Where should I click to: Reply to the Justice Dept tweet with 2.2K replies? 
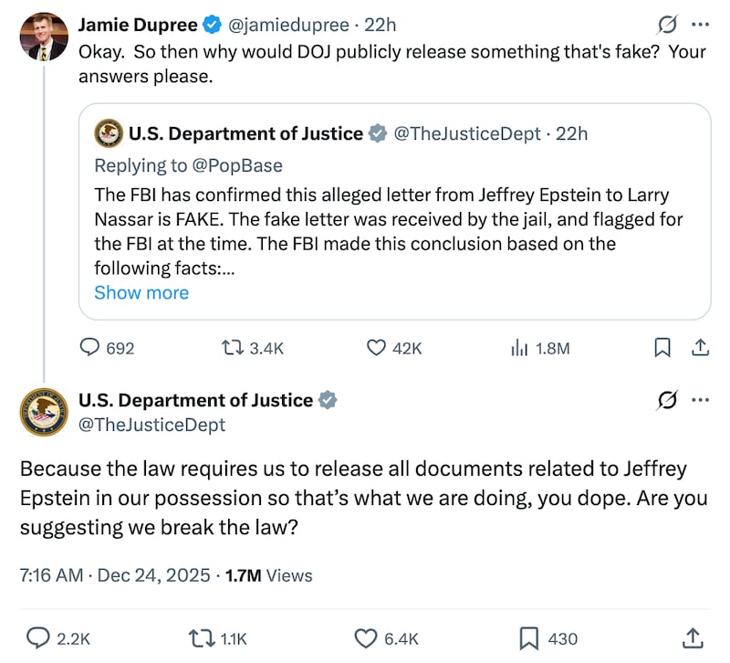pyautogui.click(x=37, y=637)
